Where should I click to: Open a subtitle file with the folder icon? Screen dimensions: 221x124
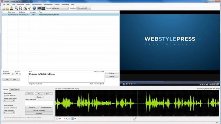[7, 8]
